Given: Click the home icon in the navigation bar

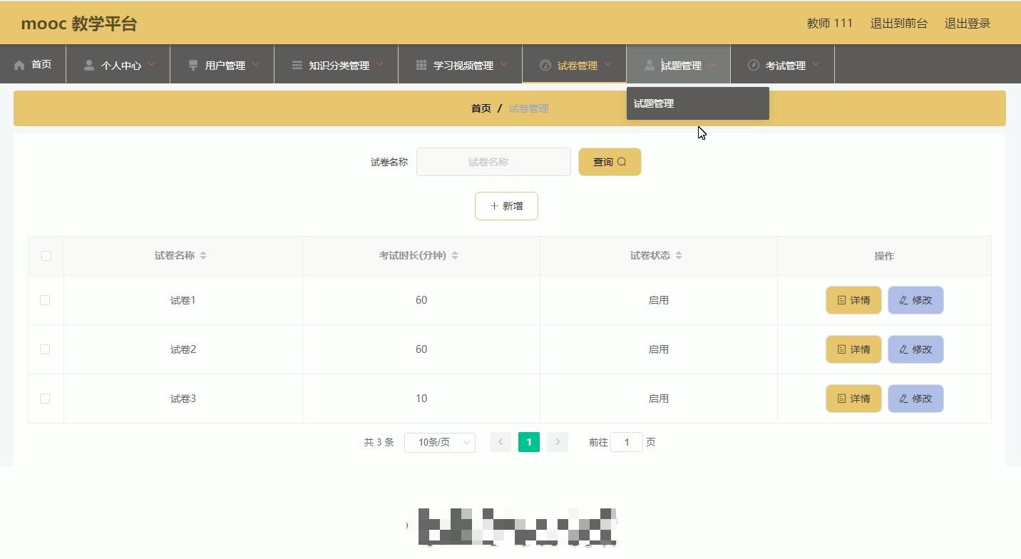Looking at the screenshot, I should click(20, 63).
